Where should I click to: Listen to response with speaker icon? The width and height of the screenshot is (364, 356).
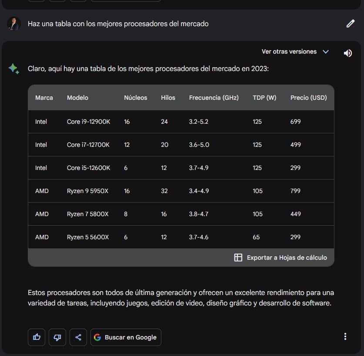pos(348,53)
